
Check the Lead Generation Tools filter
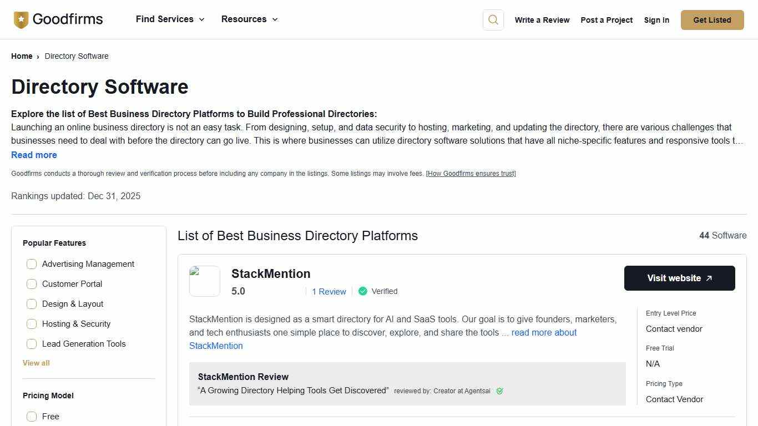coord(32,344)
